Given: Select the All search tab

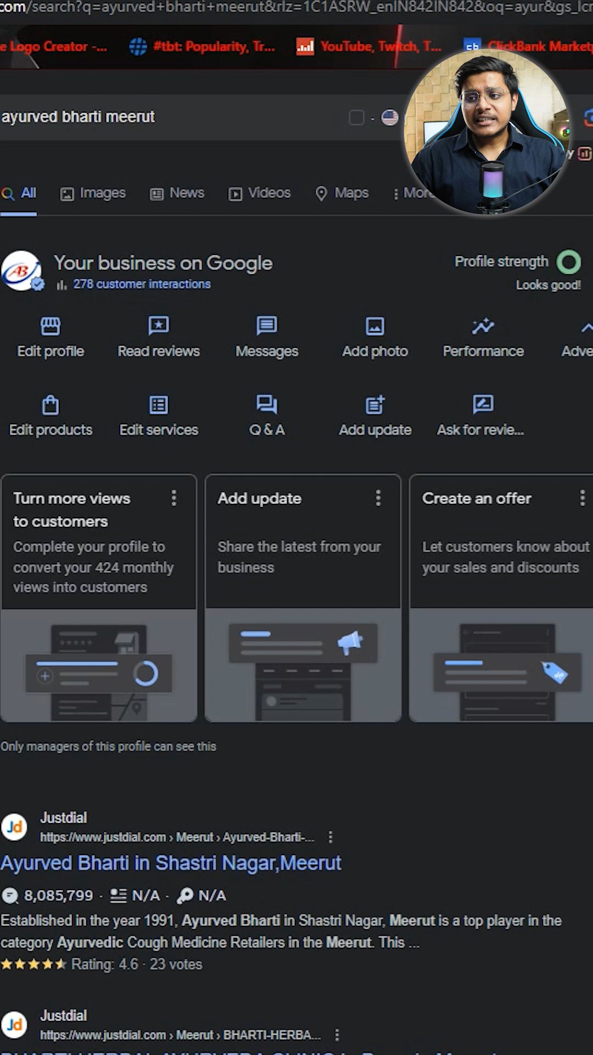Looking at the screenshot, I should click(x=19, y=193).
